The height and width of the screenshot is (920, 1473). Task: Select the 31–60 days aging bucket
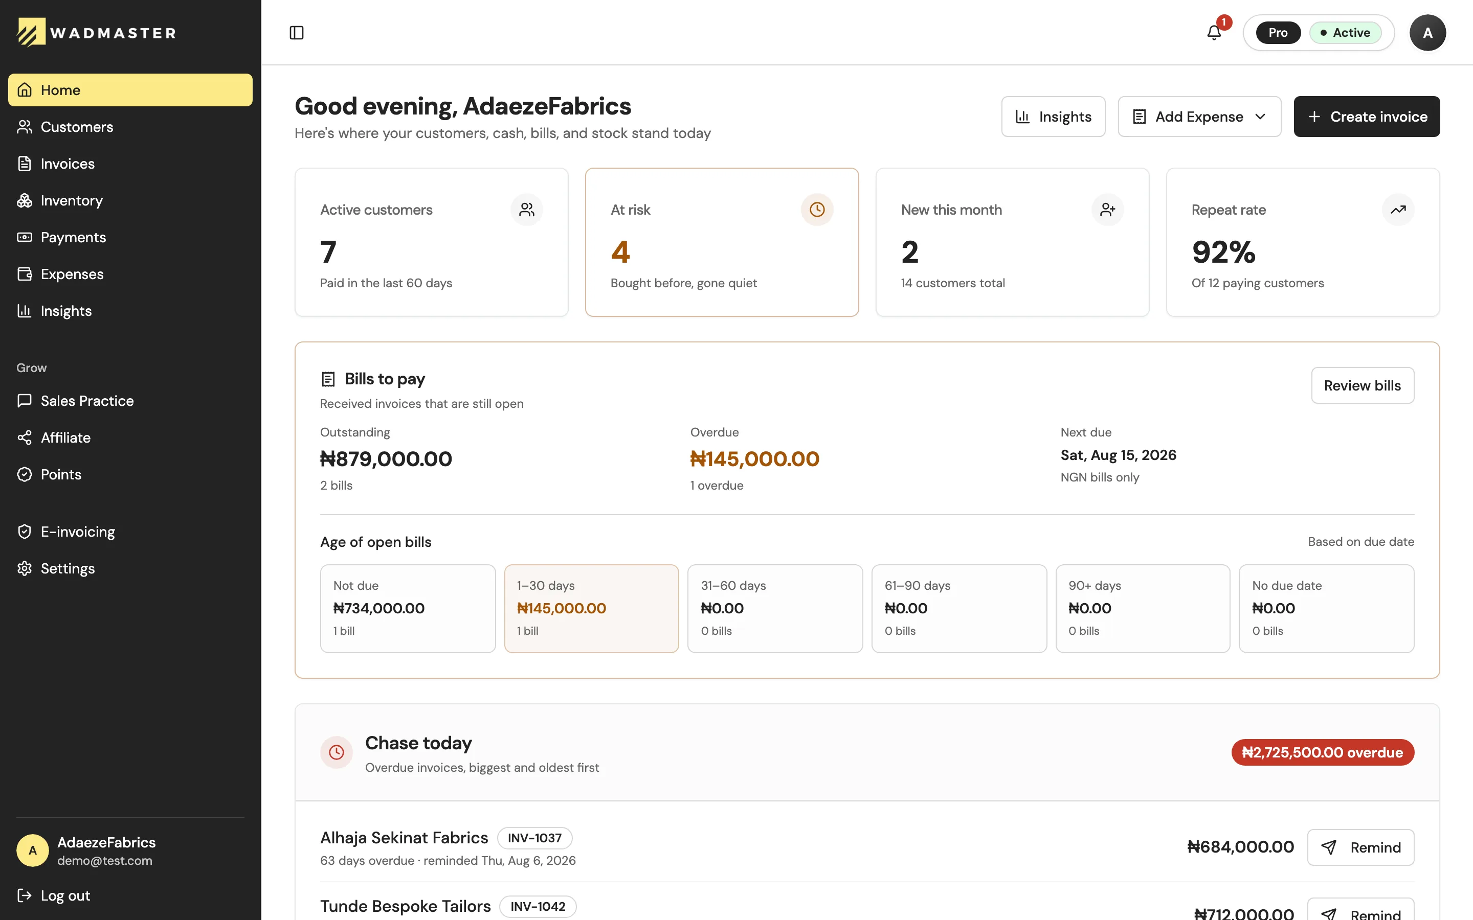(x=775, y=608)
